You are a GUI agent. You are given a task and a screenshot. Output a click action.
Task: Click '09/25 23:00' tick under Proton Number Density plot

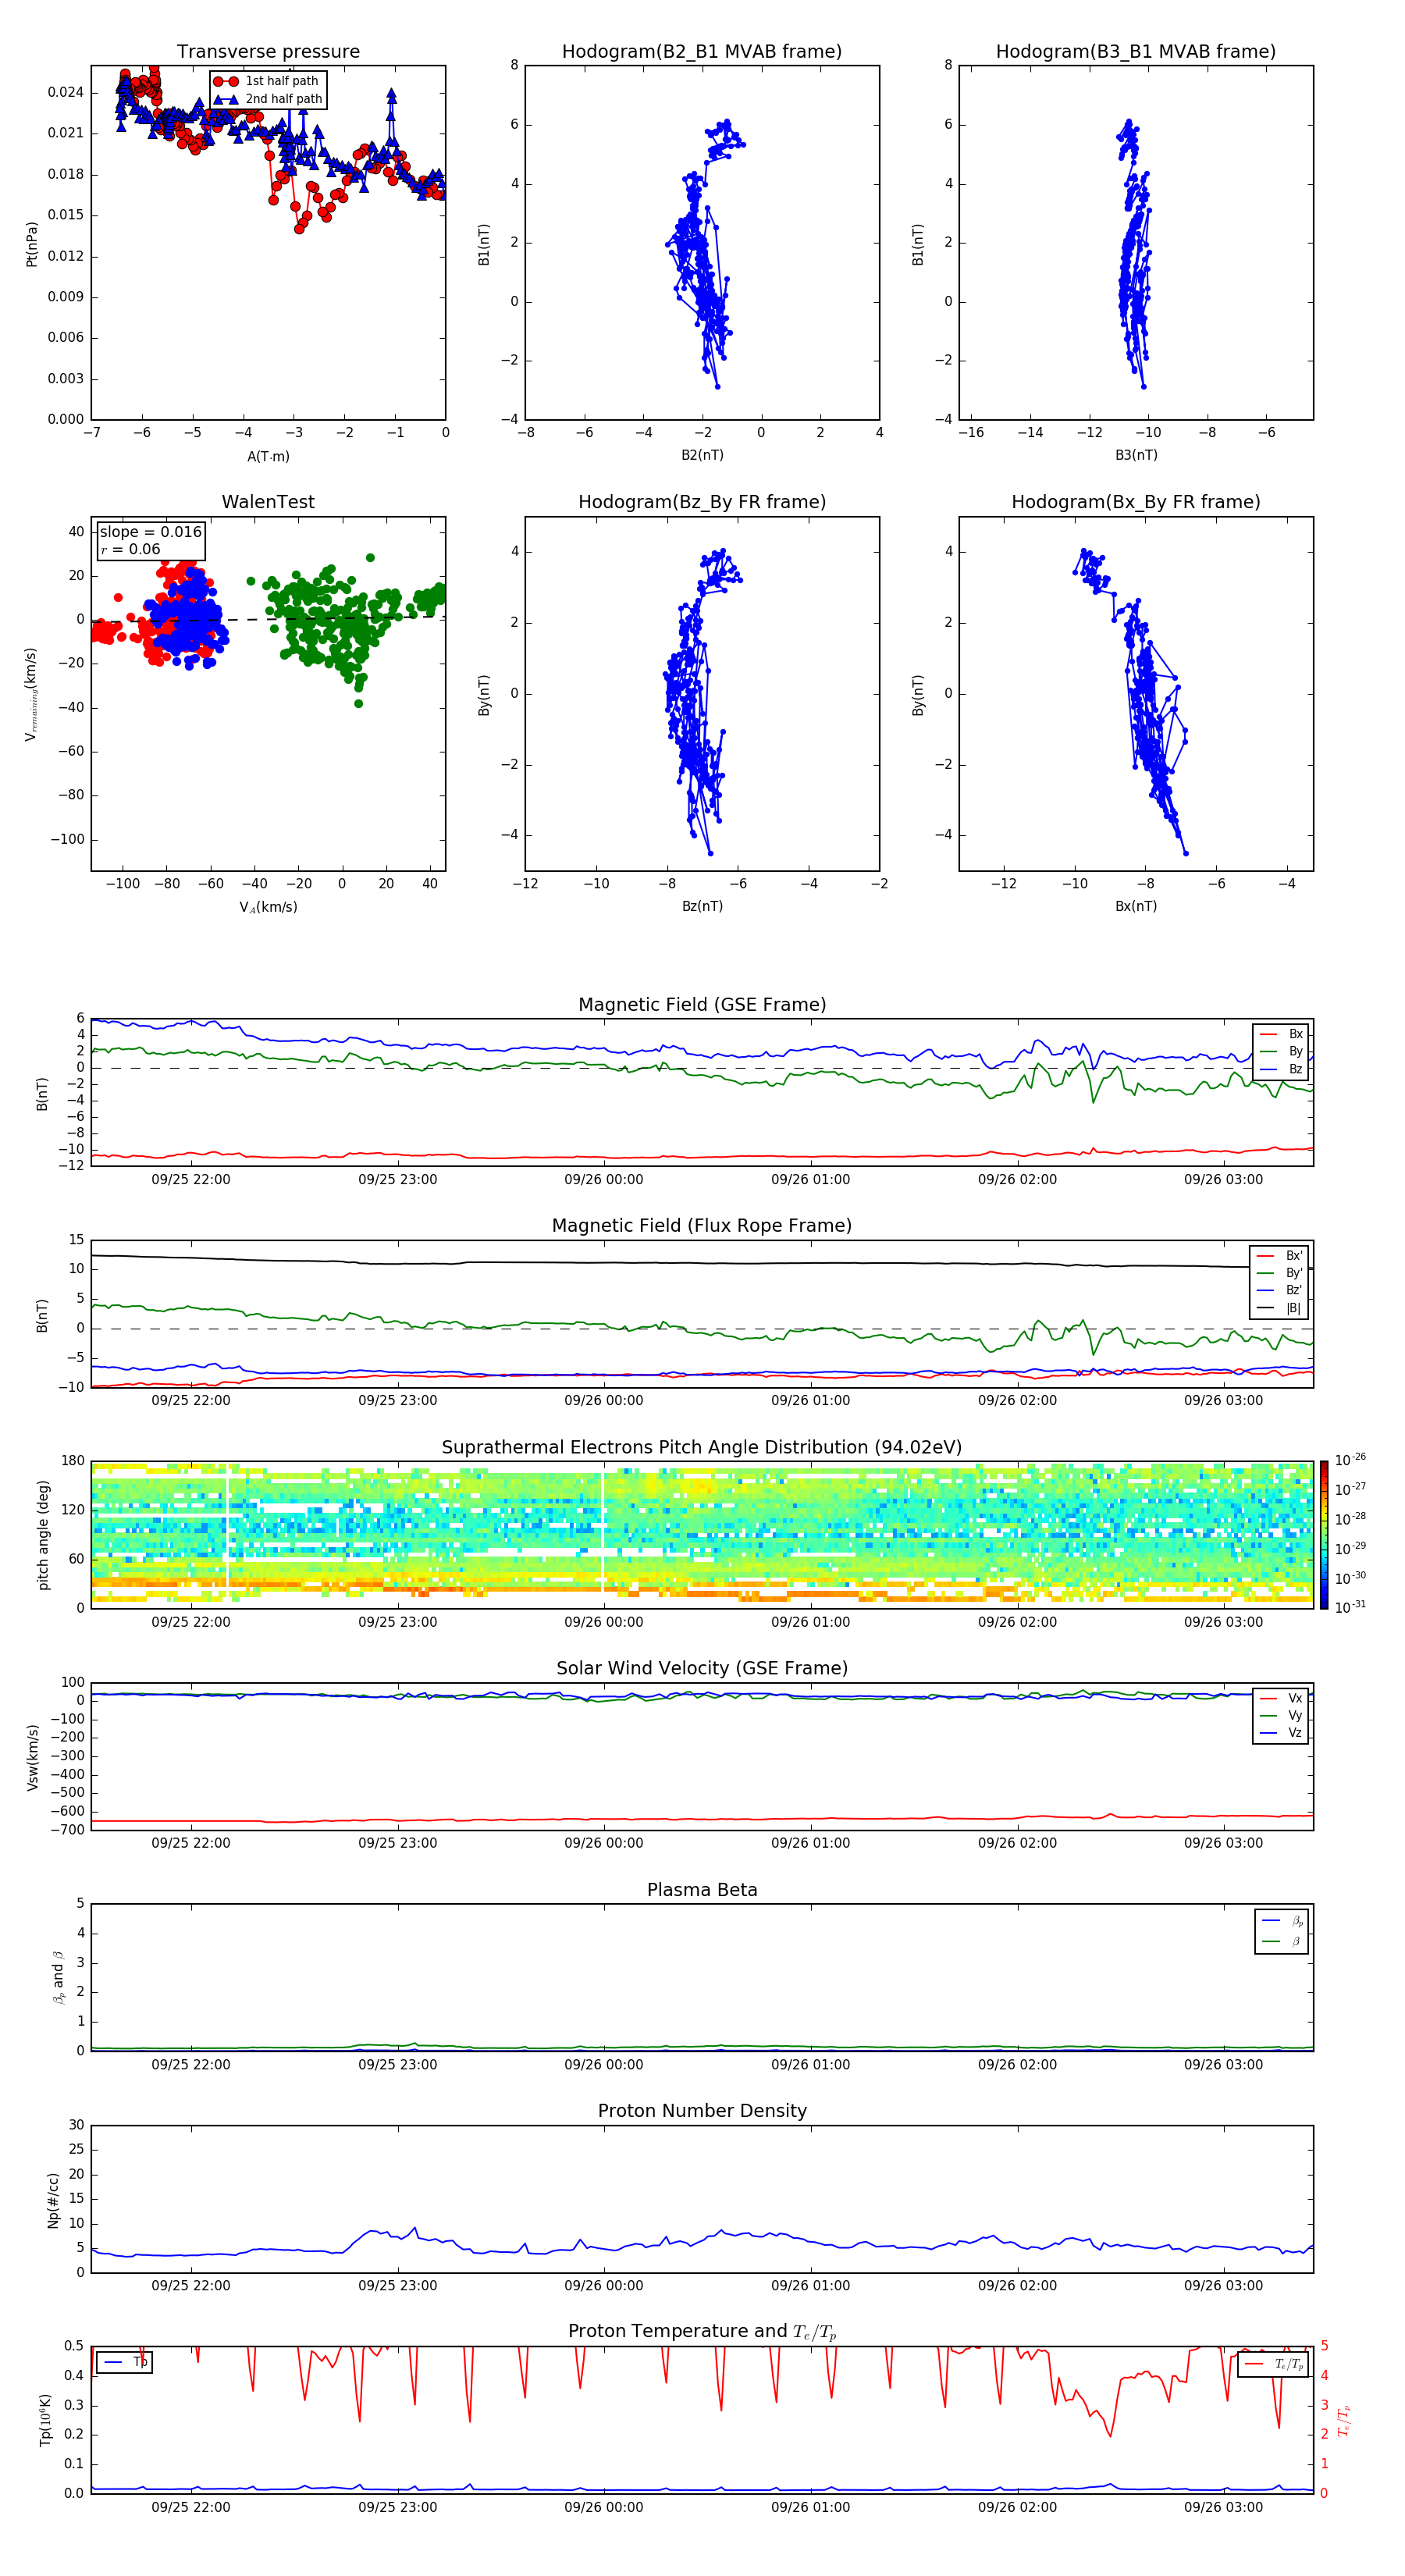click(x=398, y=2285)
